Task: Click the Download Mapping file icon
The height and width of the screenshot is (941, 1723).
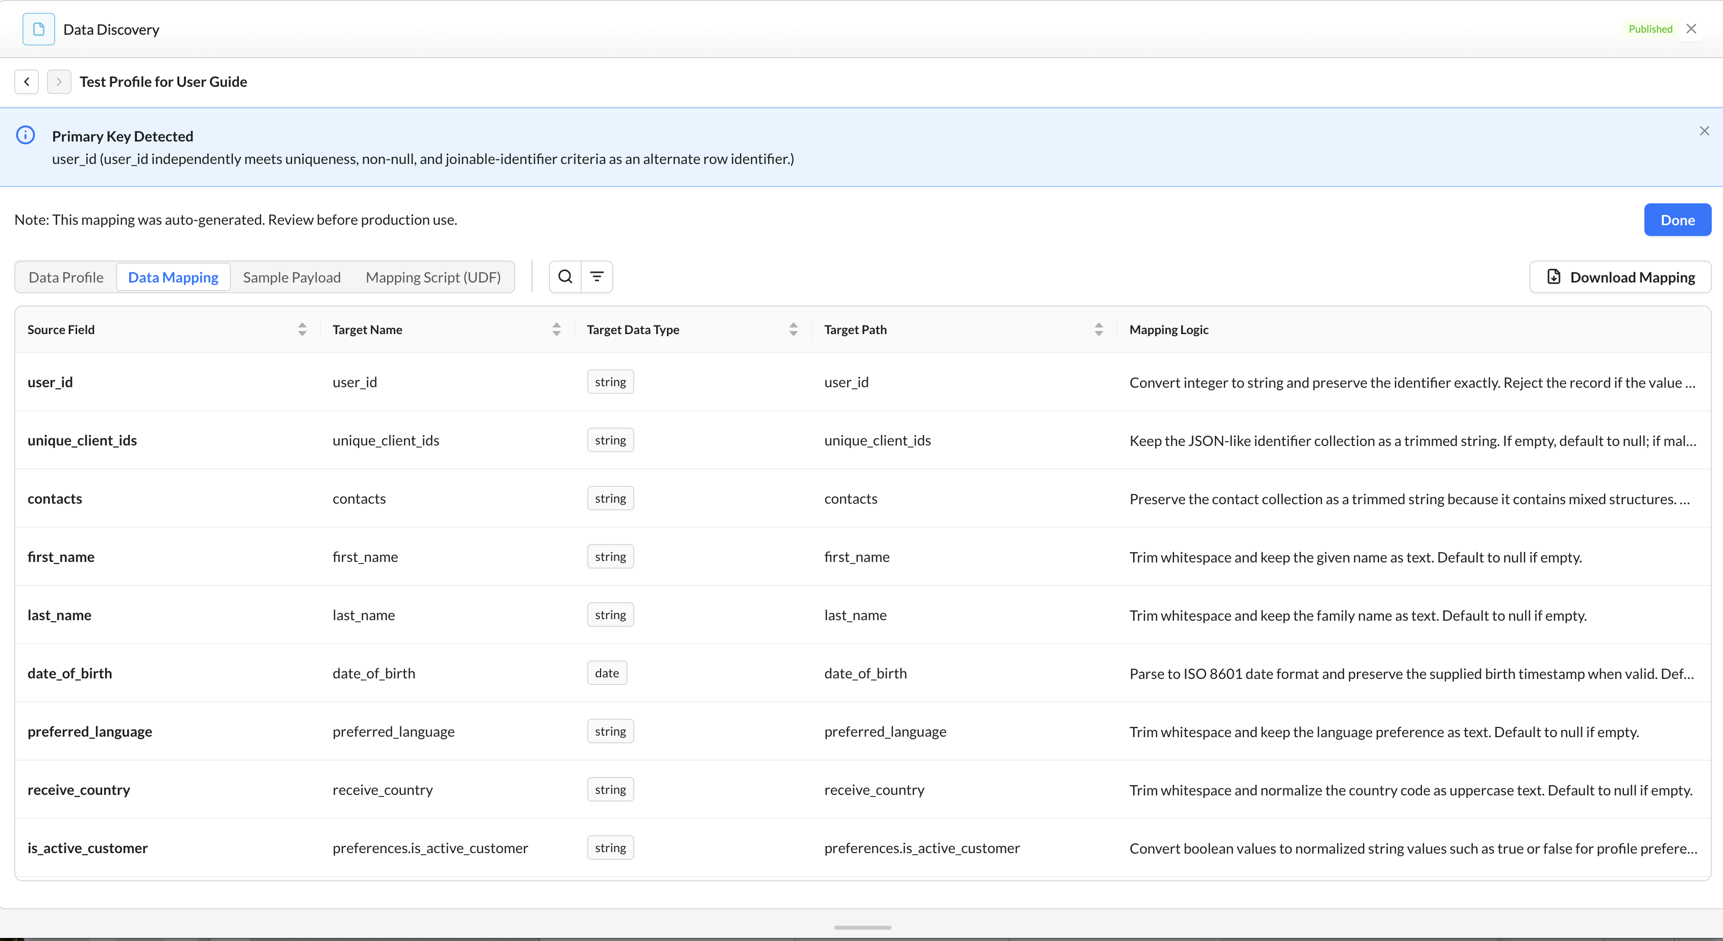Action: coord(1554,276)
